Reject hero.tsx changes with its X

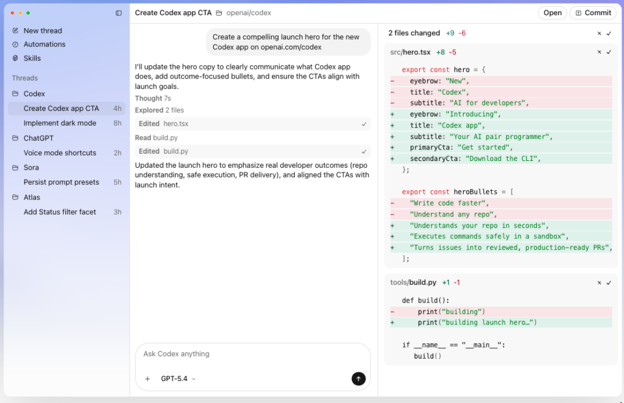point(600,52)
